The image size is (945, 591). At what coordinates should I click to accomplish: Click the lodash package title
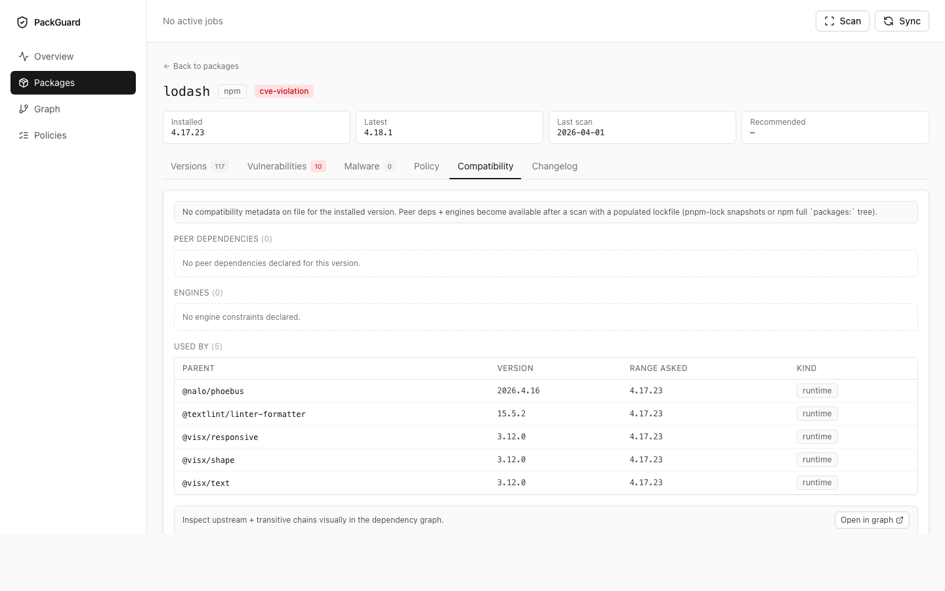(186, 91)
